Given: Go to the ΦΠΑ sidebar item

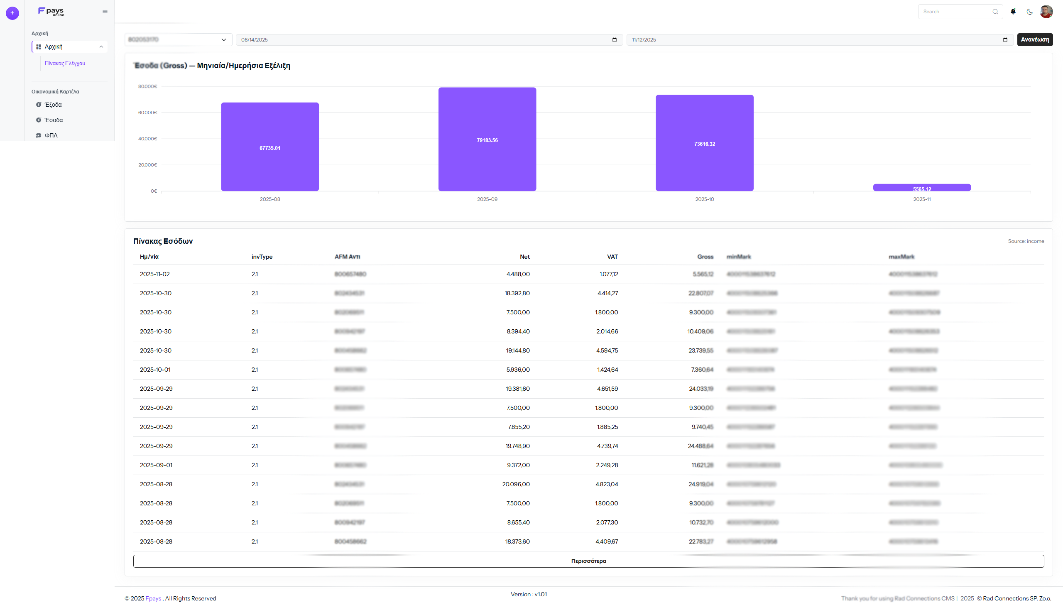Looking at the screenshot, I should pos(51,135).
